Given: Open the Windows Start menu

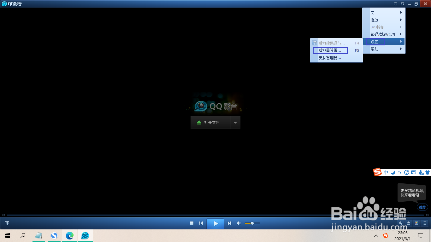Looking at the screenshot, I should [8, 235].
